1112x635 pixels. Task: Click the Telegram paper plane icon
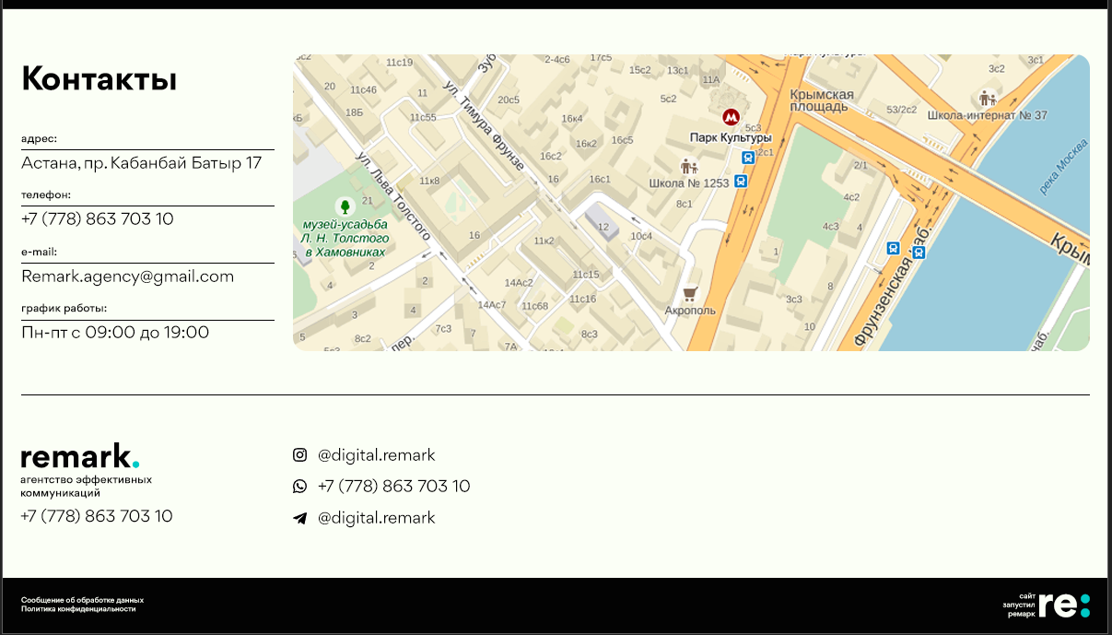[x=299, y=518]
